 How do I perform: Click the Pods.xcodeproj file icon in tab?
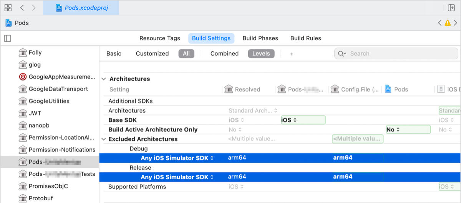(59, 8)
